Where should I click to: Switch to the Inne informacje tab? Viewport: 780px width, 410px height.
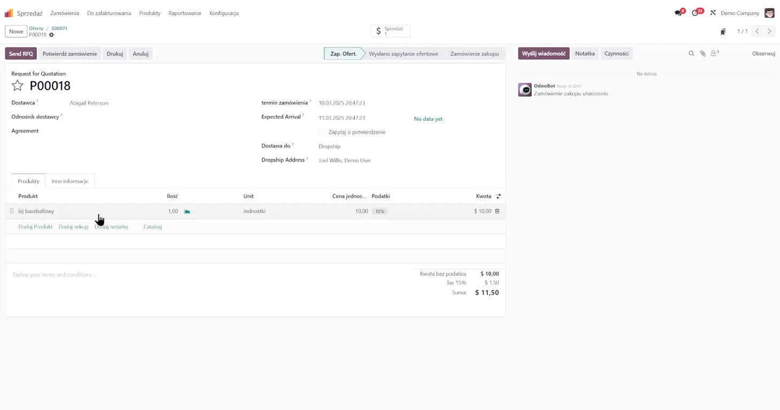click(70, 181)
